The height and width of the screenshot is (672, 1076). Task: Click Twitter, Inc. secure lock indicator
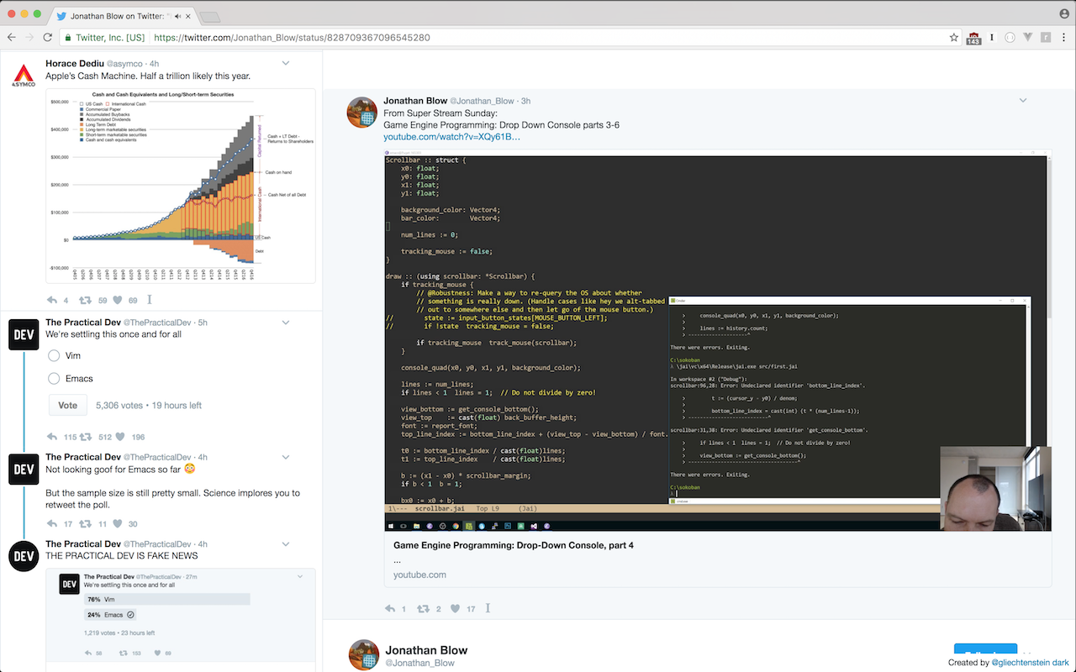(x=105, y=38)
